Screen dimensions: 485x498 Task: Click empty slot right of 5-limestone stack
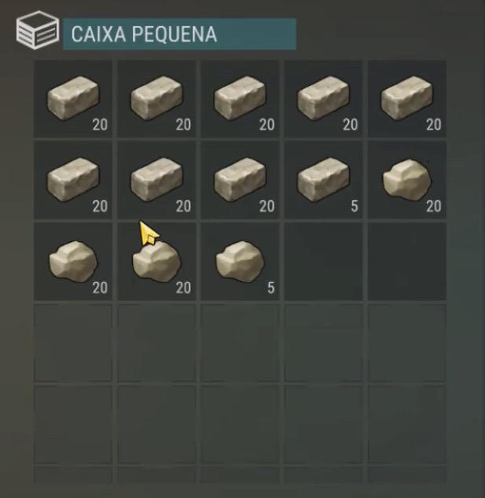point(323,261)
